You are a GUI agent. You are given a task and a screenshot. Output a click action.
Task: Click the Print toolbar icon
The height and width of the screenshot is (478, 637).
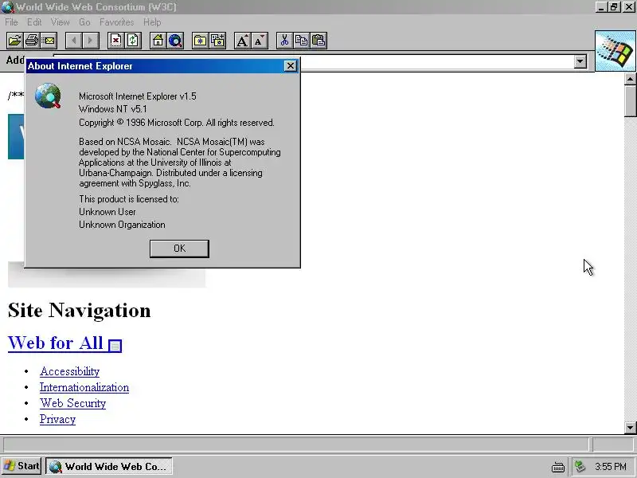[32, 41]
